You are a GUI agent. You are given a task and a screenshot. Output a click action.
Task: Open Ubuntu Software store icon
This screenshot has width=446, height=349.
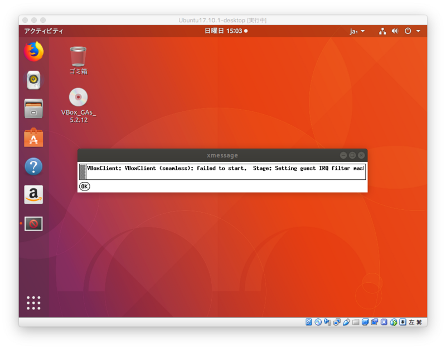[33, 137]
